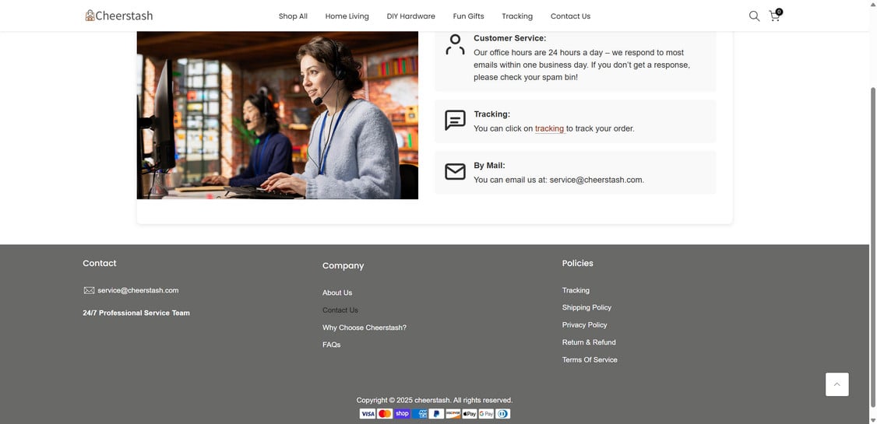Open the DIY Hardware menu item

point(410,16)
